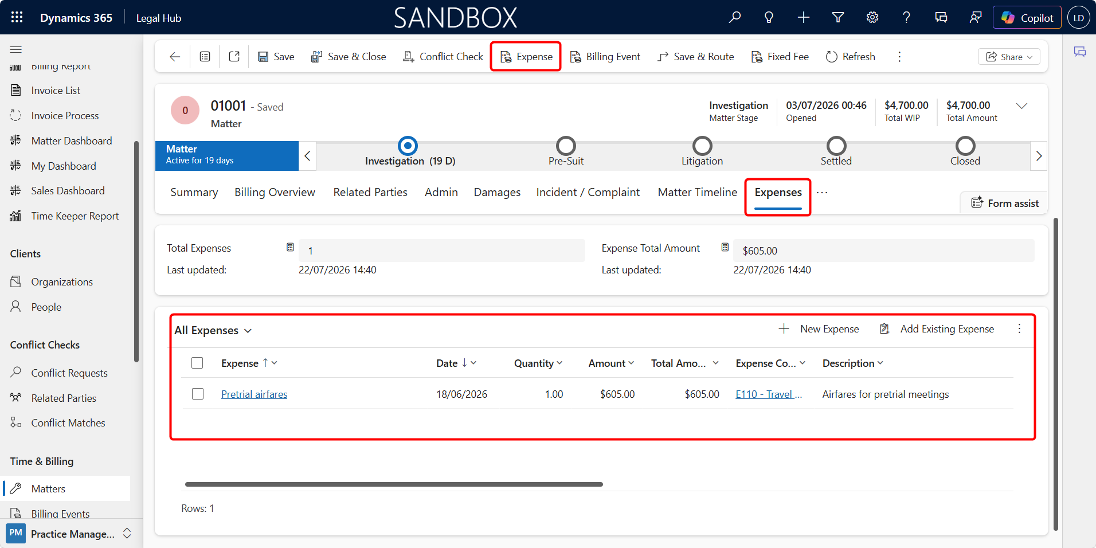This screenshot has height=548, width=1096.
Task: Click the Expense command button
Action: 526,57
